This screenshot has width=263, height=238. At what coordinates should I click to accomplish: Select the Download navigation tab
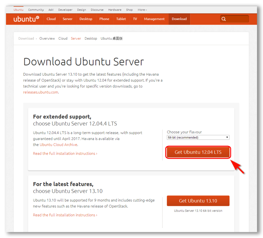click(x=179, y=19)
